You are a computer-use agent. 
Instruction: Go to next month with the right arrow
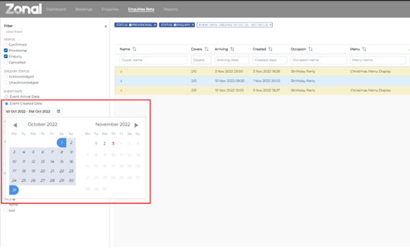(136, 125)
